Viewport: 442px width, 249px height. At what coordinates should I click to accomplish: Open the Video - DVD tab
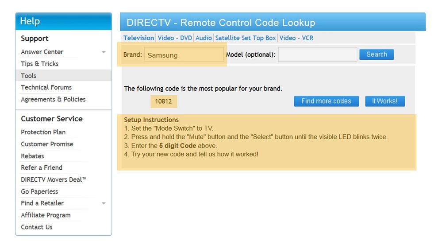pyautogui.click(x=175, y=38)
